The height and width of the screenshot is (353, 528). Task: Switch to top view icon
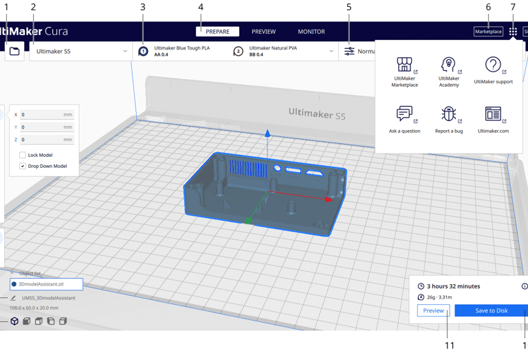(x=38, y=321)
